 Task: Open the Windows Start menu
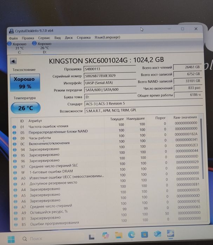[11, 239]
